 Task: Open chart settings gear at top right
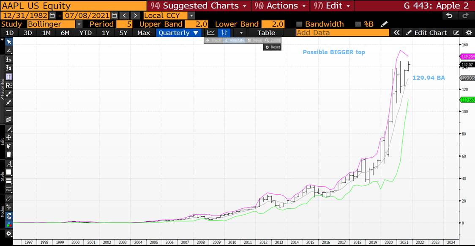tap(469, 33)
